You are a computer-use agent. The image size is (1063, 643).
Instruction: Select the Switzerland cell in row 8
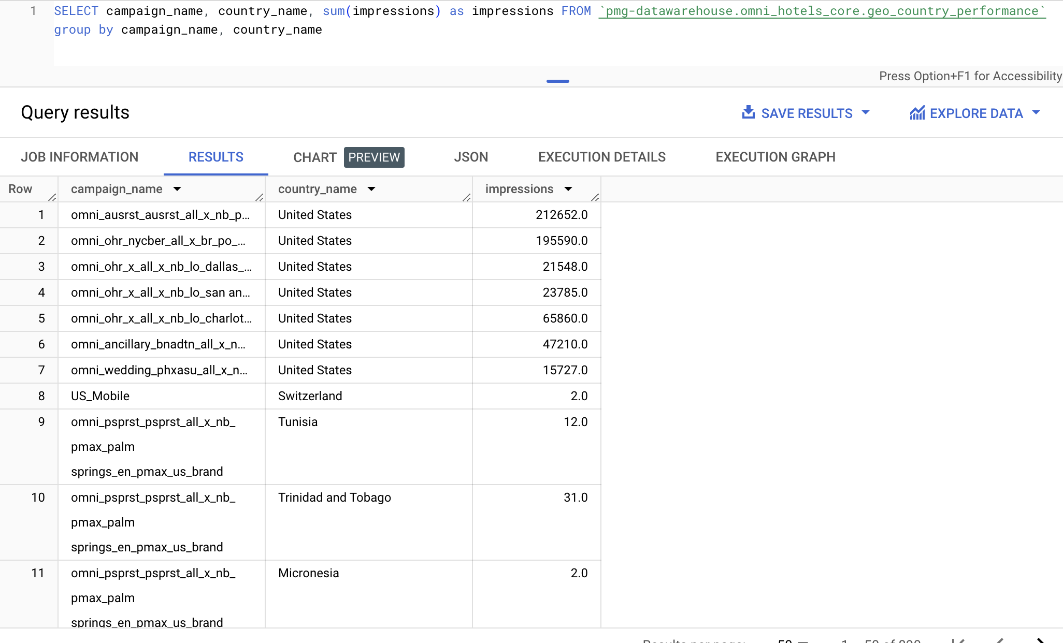tap(310, 396)
